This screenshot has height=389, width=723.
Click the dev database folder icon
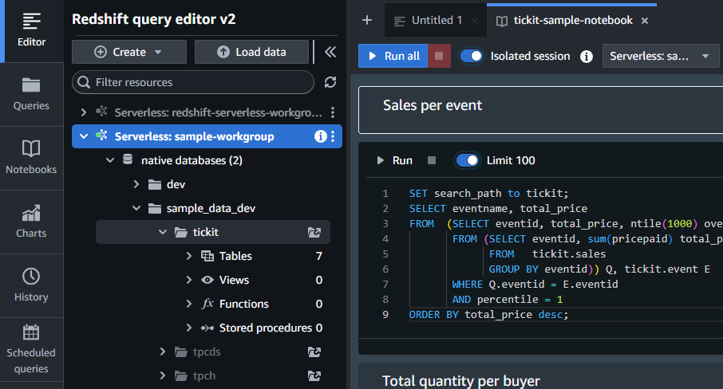pyautogui.click(x=155, y=185)
